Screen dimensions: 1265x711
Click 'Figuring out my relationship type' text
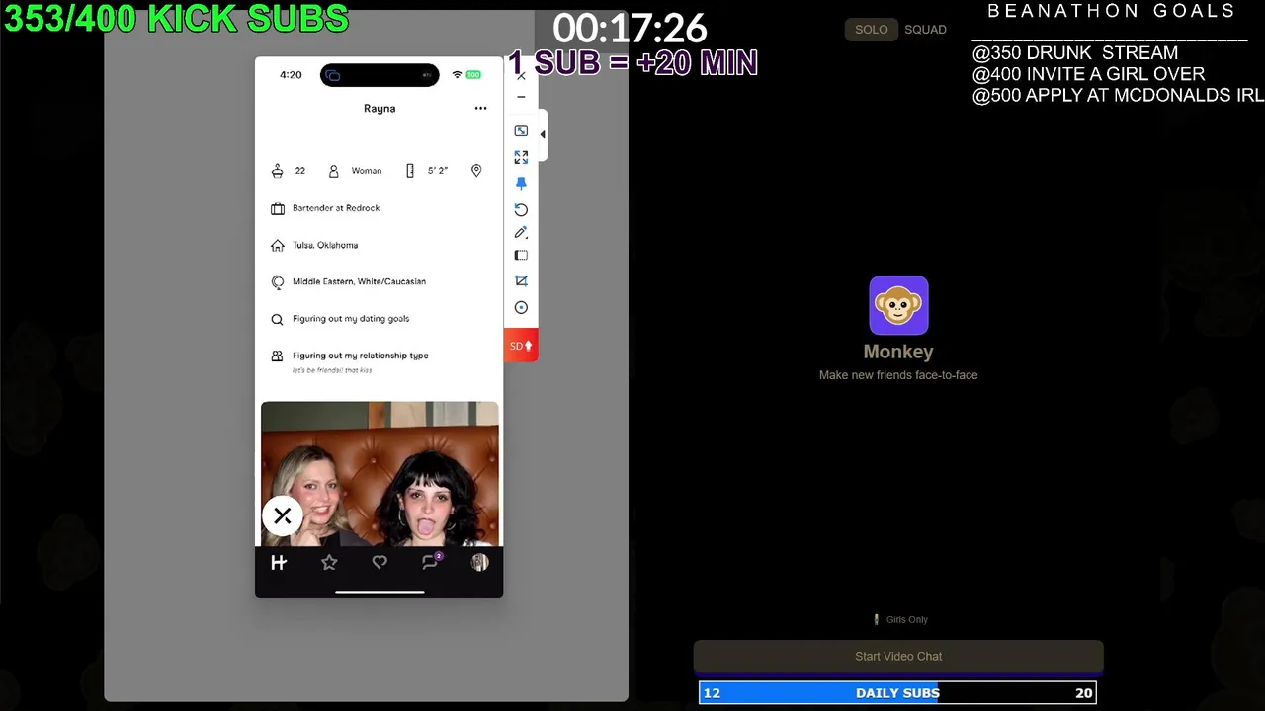click(x=361, y=355)
